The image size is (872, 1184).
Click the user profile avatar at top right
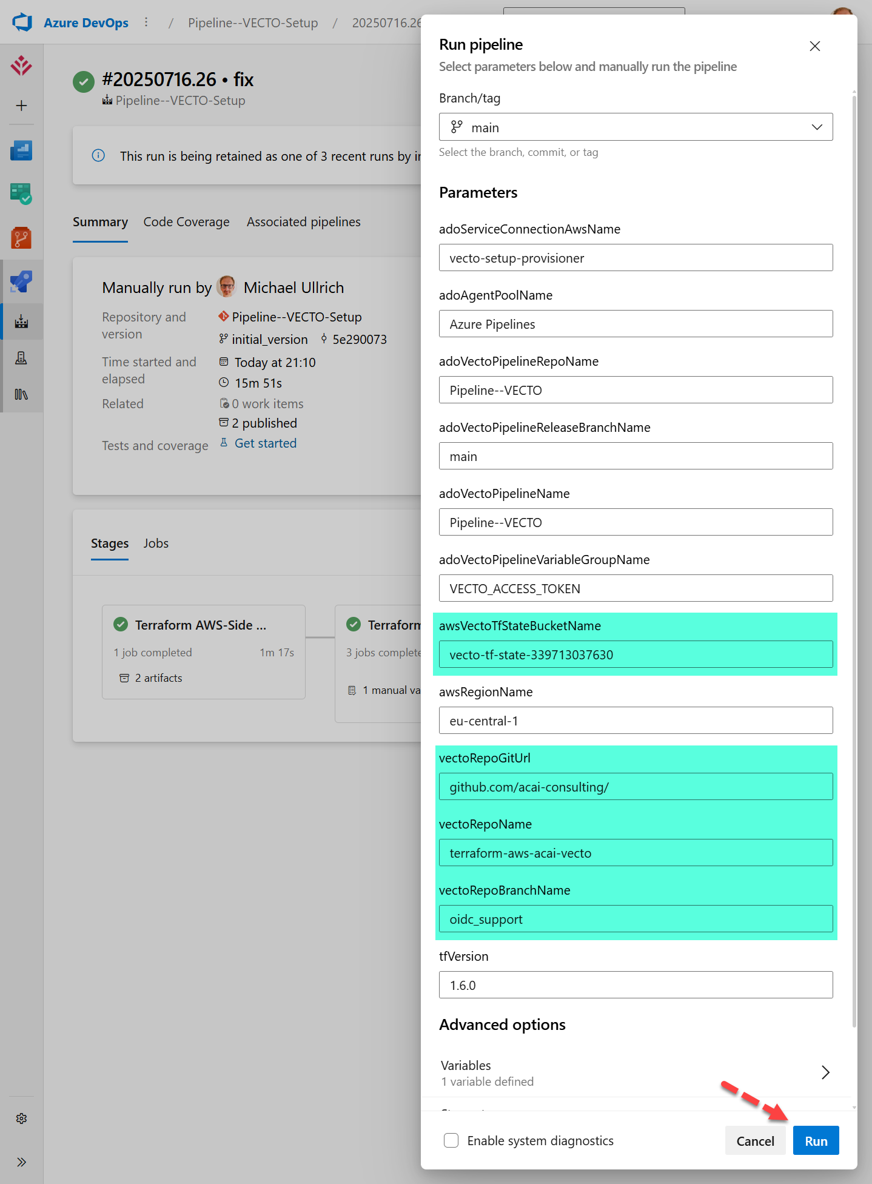click(843, 12)
